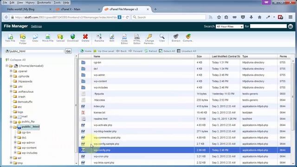The image size is (297, 167).
Task: Click Collapse All in tree panel
Action: [15, 60]
